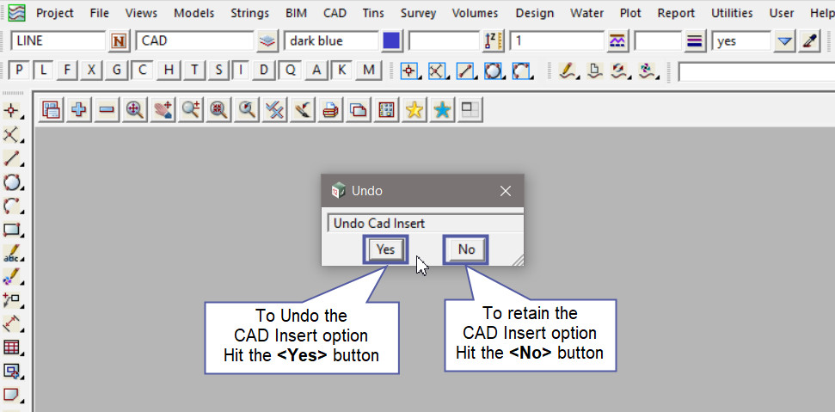
Task: Open the line style chooser icon
Action: 617,41
